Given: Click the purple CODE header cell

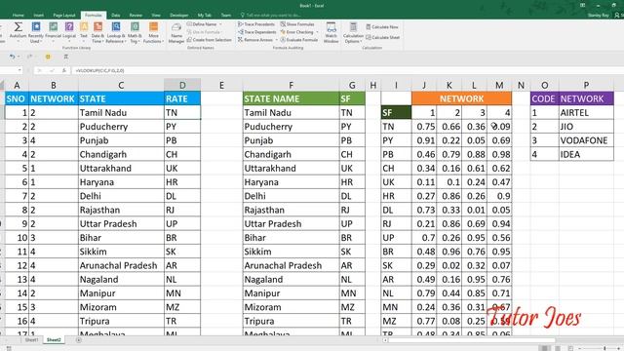Looking at the screenshot, I should point(545,98).
